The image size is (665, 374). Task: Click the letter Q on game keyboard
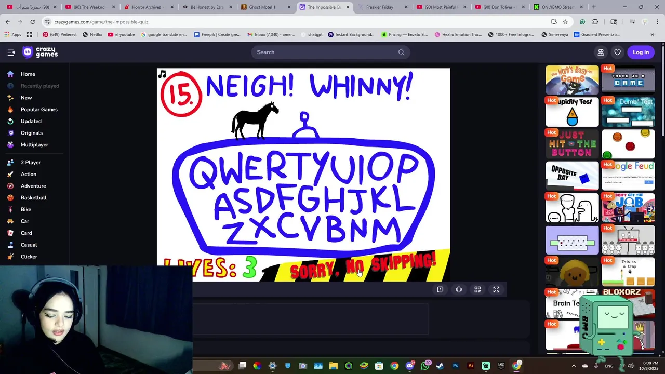pos(203,173)
